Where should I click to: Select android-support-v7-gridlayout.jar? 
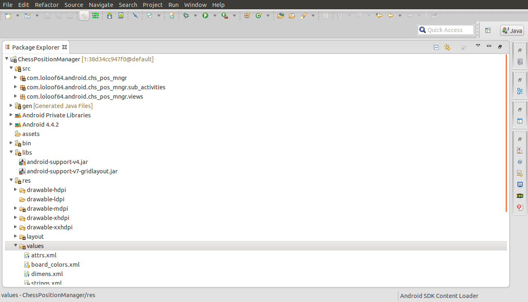[x=72, y=171]
